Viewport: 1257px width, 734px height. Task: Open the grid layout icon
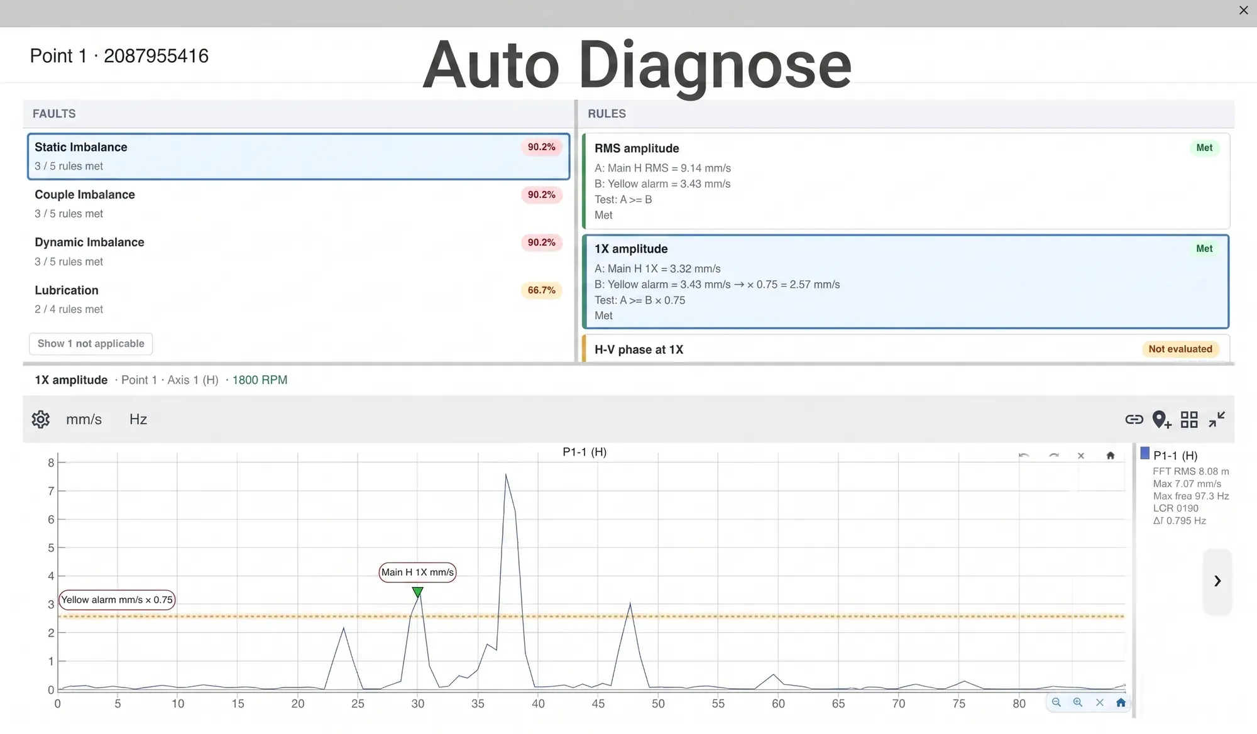pyautogui.click(x=1189, y=419)
